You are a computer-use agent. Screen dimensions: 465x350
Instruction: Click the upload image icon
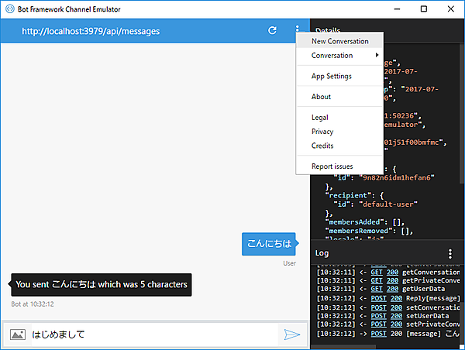(18, 335)
